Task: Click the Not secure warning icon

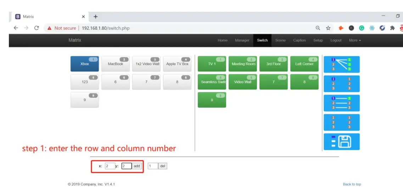Action: (x=50, y=28)
